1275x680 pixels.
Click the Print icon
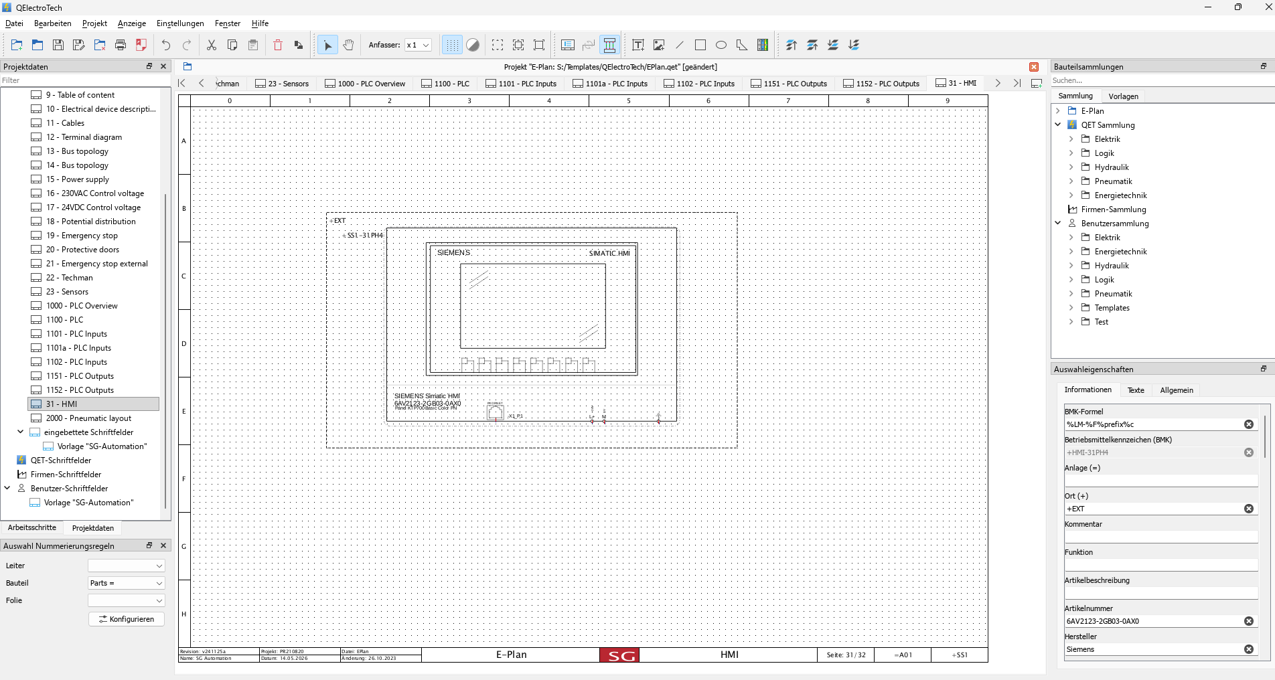click(121, 45)
